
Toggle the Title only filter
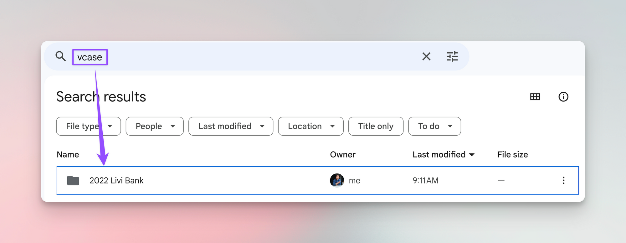tap(376, 126)
